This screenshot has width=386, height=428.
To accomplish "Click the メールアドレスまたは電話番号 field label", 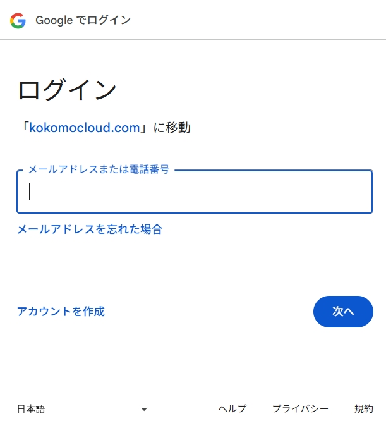I will [99, 170].
